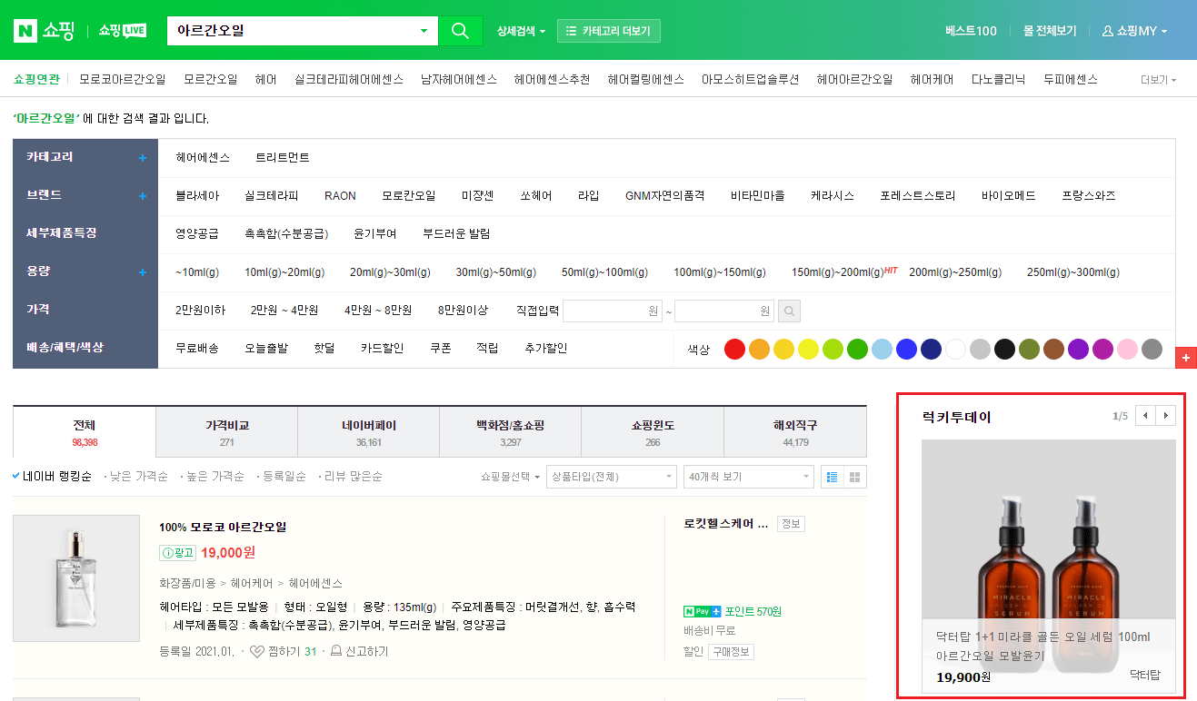This screenshot has height=701, width=1197.
Task: Toggle the 무료배송 filter
Action: [x=197, y=348]
